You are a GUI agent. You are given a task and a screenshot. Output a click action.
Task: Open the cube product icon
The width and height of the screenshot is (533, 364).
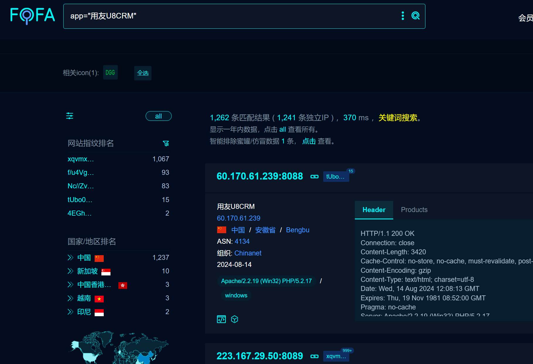pos(234,319)
